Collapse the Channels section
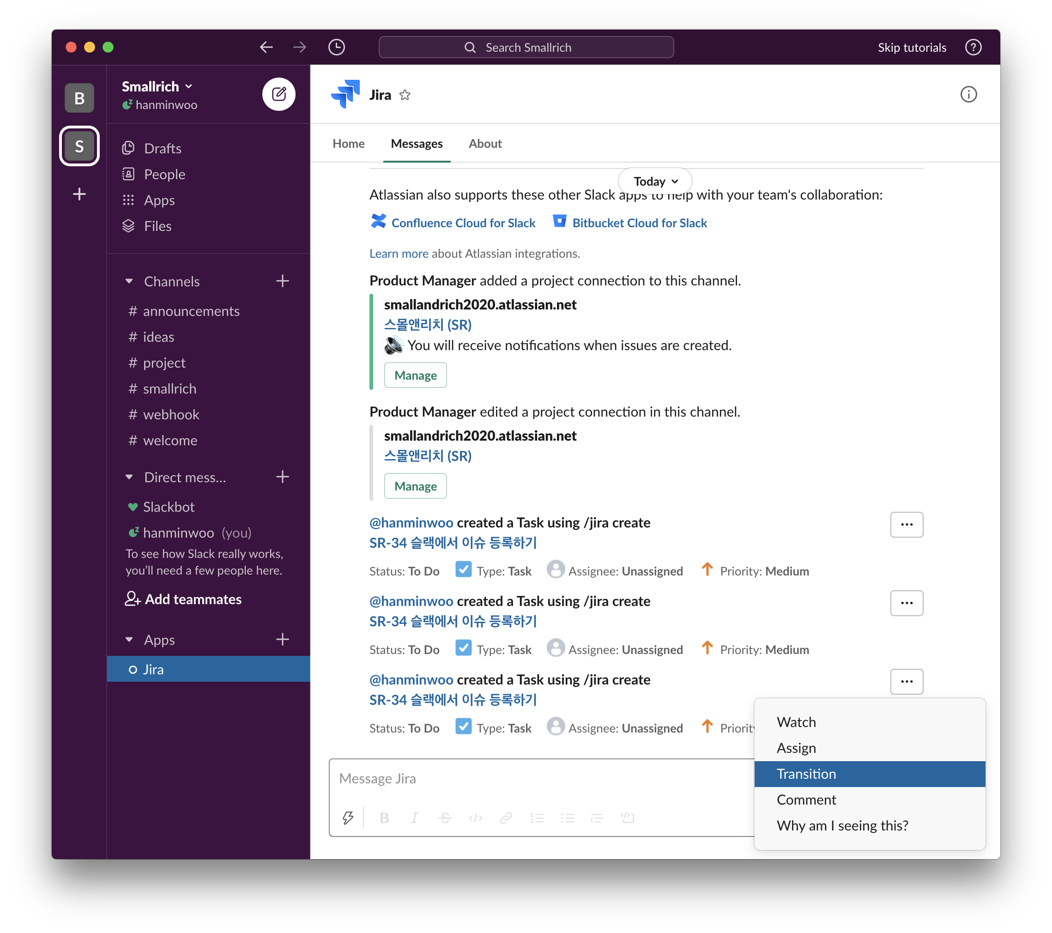Screen dimensions: 1052x933 click(x=129, y=281)
